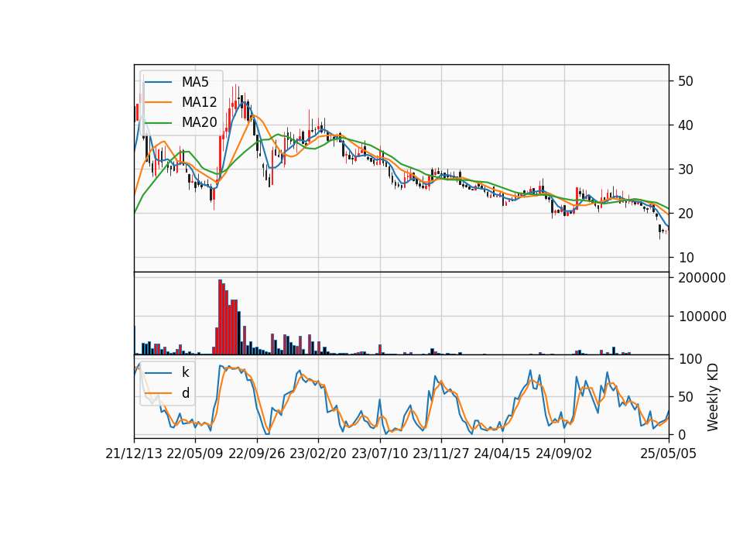Click the price axis value 20

686,214
